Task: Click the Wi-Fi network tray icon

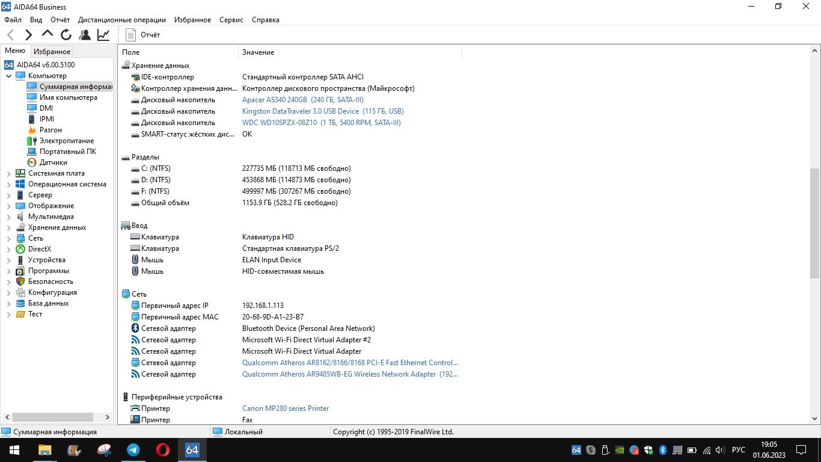Action: tap(707, 450)
